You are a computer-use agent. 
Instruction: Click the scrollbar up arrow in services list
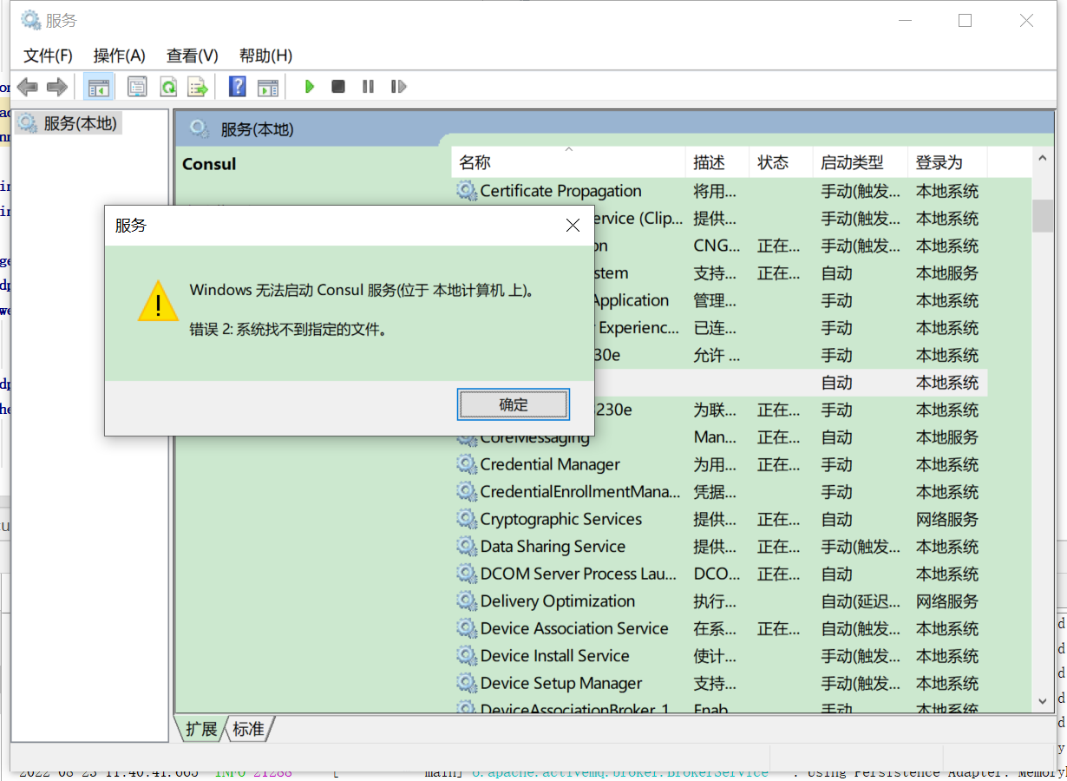click(1043, 158)
